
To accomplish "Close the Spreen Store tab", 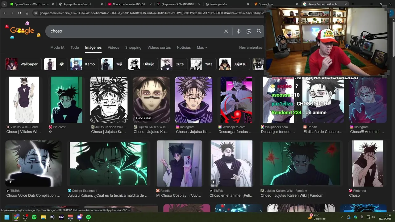I will pyautogui.click(x=297, y=4).
